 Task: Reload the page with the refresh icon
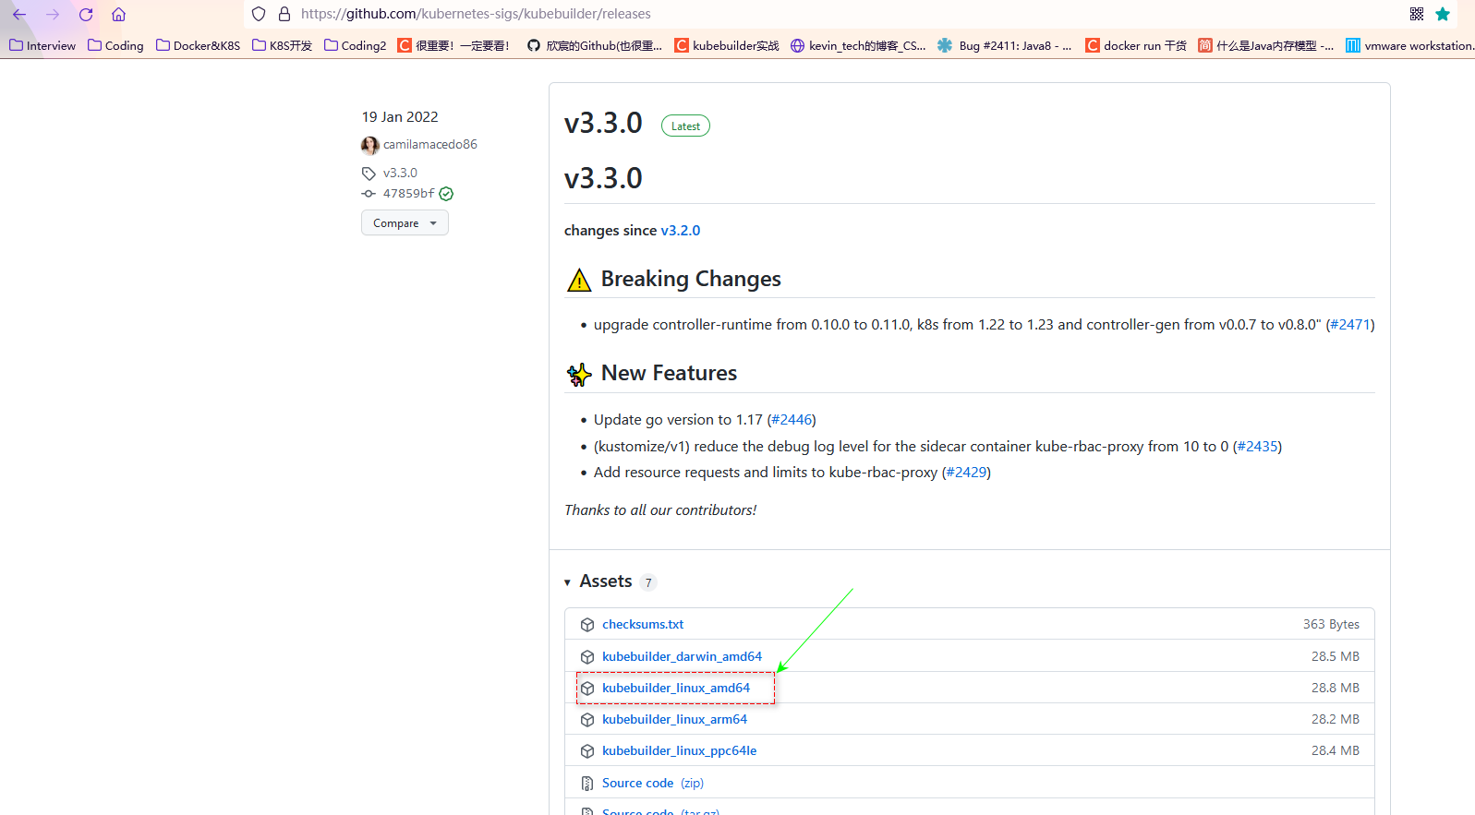click(86, 14)
